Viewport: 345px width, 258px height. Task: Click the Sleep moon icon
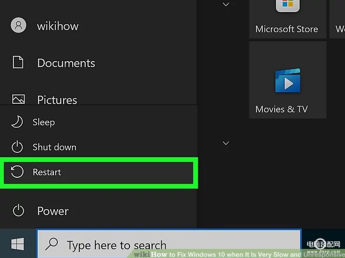pos(17,122)
